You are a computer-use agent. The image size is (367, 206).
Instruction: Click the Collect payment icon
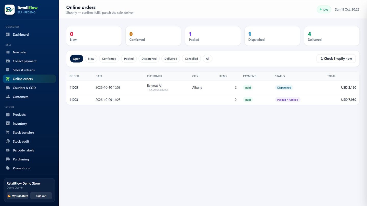pos(8,61)
